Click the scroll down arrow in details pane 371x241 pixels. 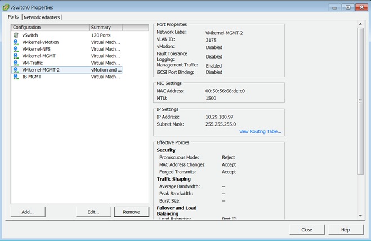click(360, 216)
